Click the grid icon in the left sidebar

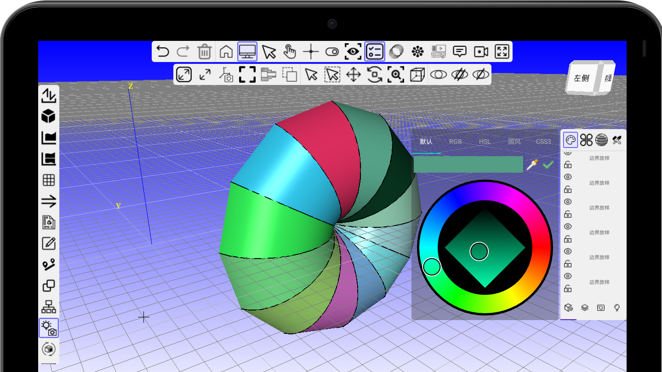click(49, 180)
